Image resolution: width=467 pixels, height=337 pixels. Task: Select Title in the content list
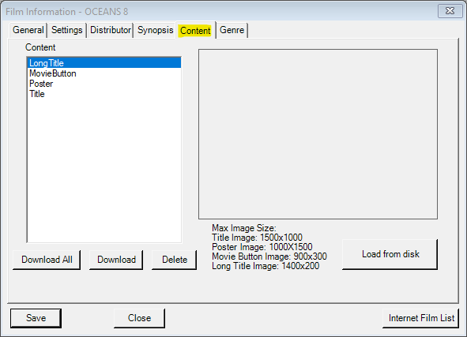(x=104, y=94)
